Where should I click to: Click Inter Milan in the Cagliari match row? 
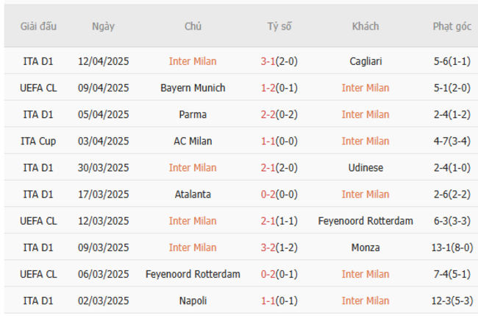[193, 62]
